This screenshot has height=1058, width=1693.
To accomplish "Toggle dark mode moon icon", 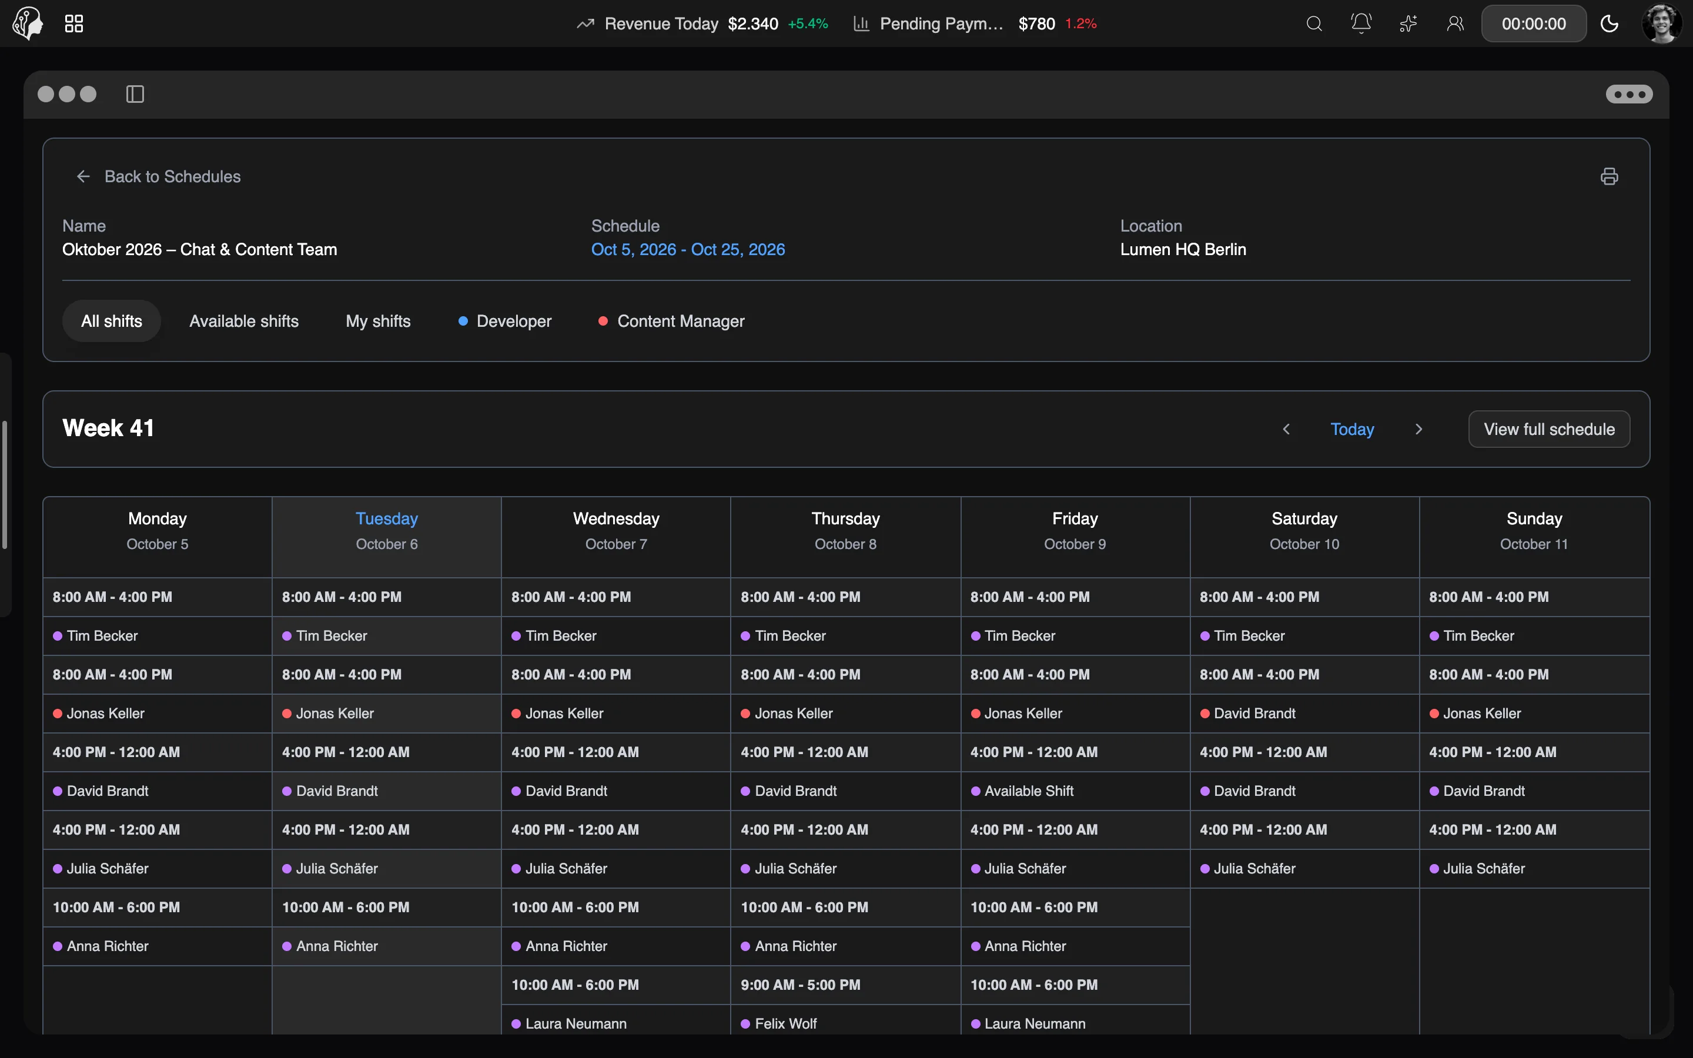I will (1610, 24).
